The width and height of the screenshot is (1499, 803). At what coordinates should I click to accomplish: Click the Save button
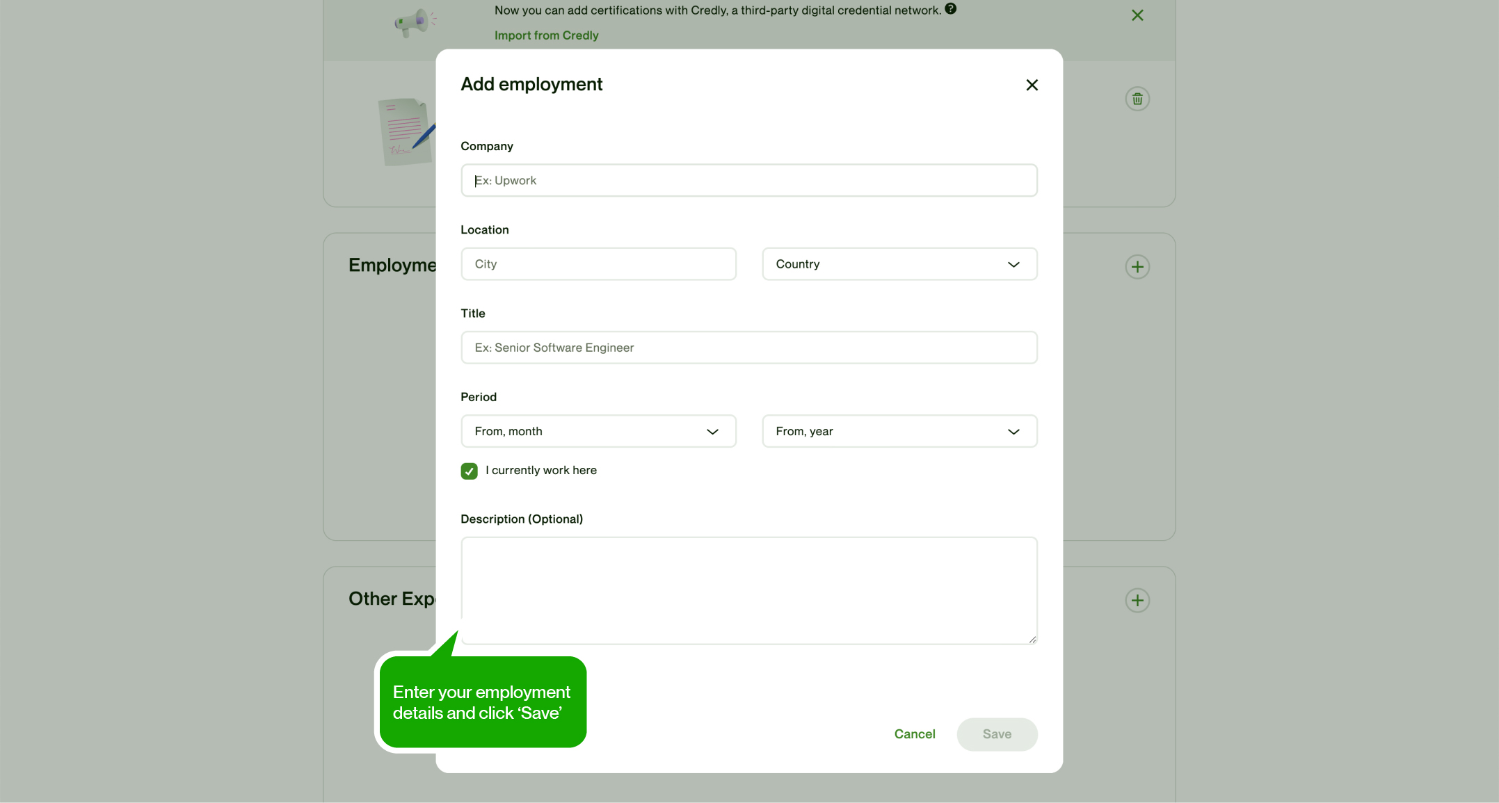click(x=996, y=734)
